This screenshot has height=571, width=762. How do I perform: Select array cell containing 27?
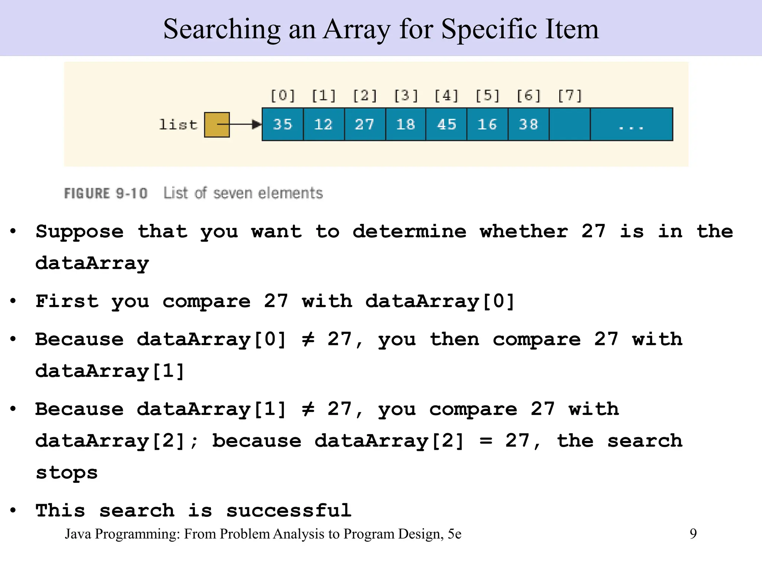click(365, 124)
